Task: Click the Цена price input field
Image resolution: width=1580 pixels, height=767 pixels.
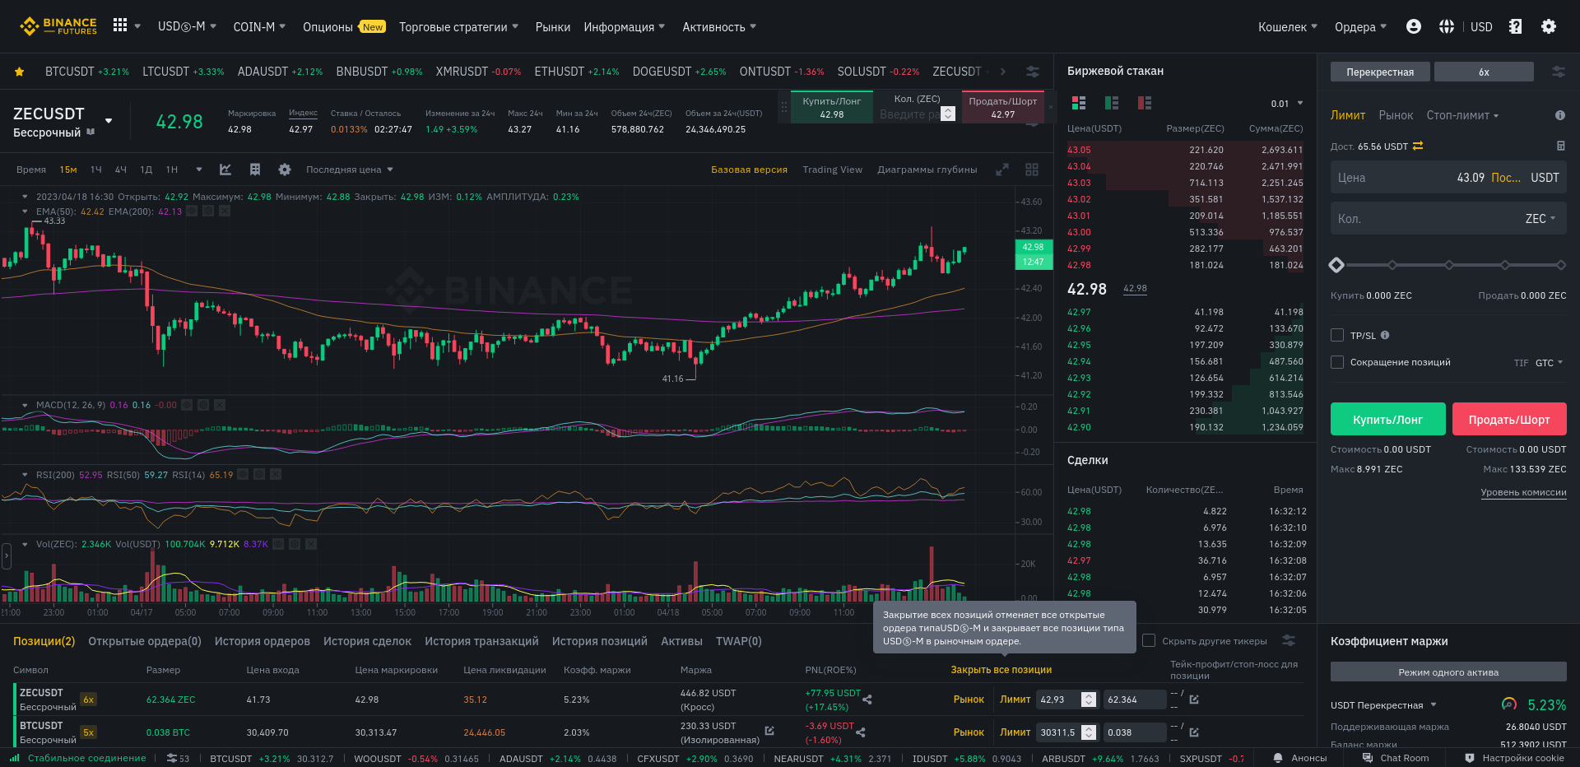Action: click(1448, 178)
